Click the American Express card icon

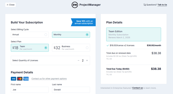26,79
